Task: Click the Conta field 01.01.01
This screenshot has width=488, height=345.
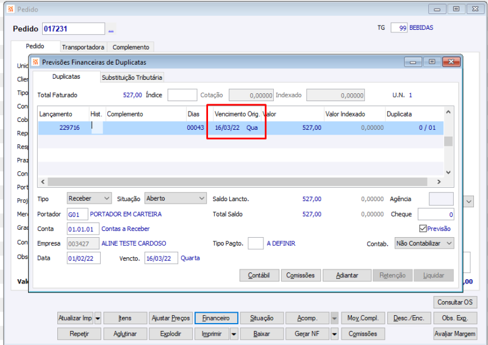Action: tap(83, 229)
